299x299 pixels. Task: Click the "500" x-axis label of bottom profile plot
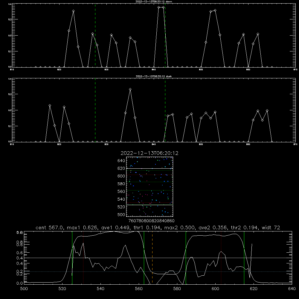coord(24,289)
